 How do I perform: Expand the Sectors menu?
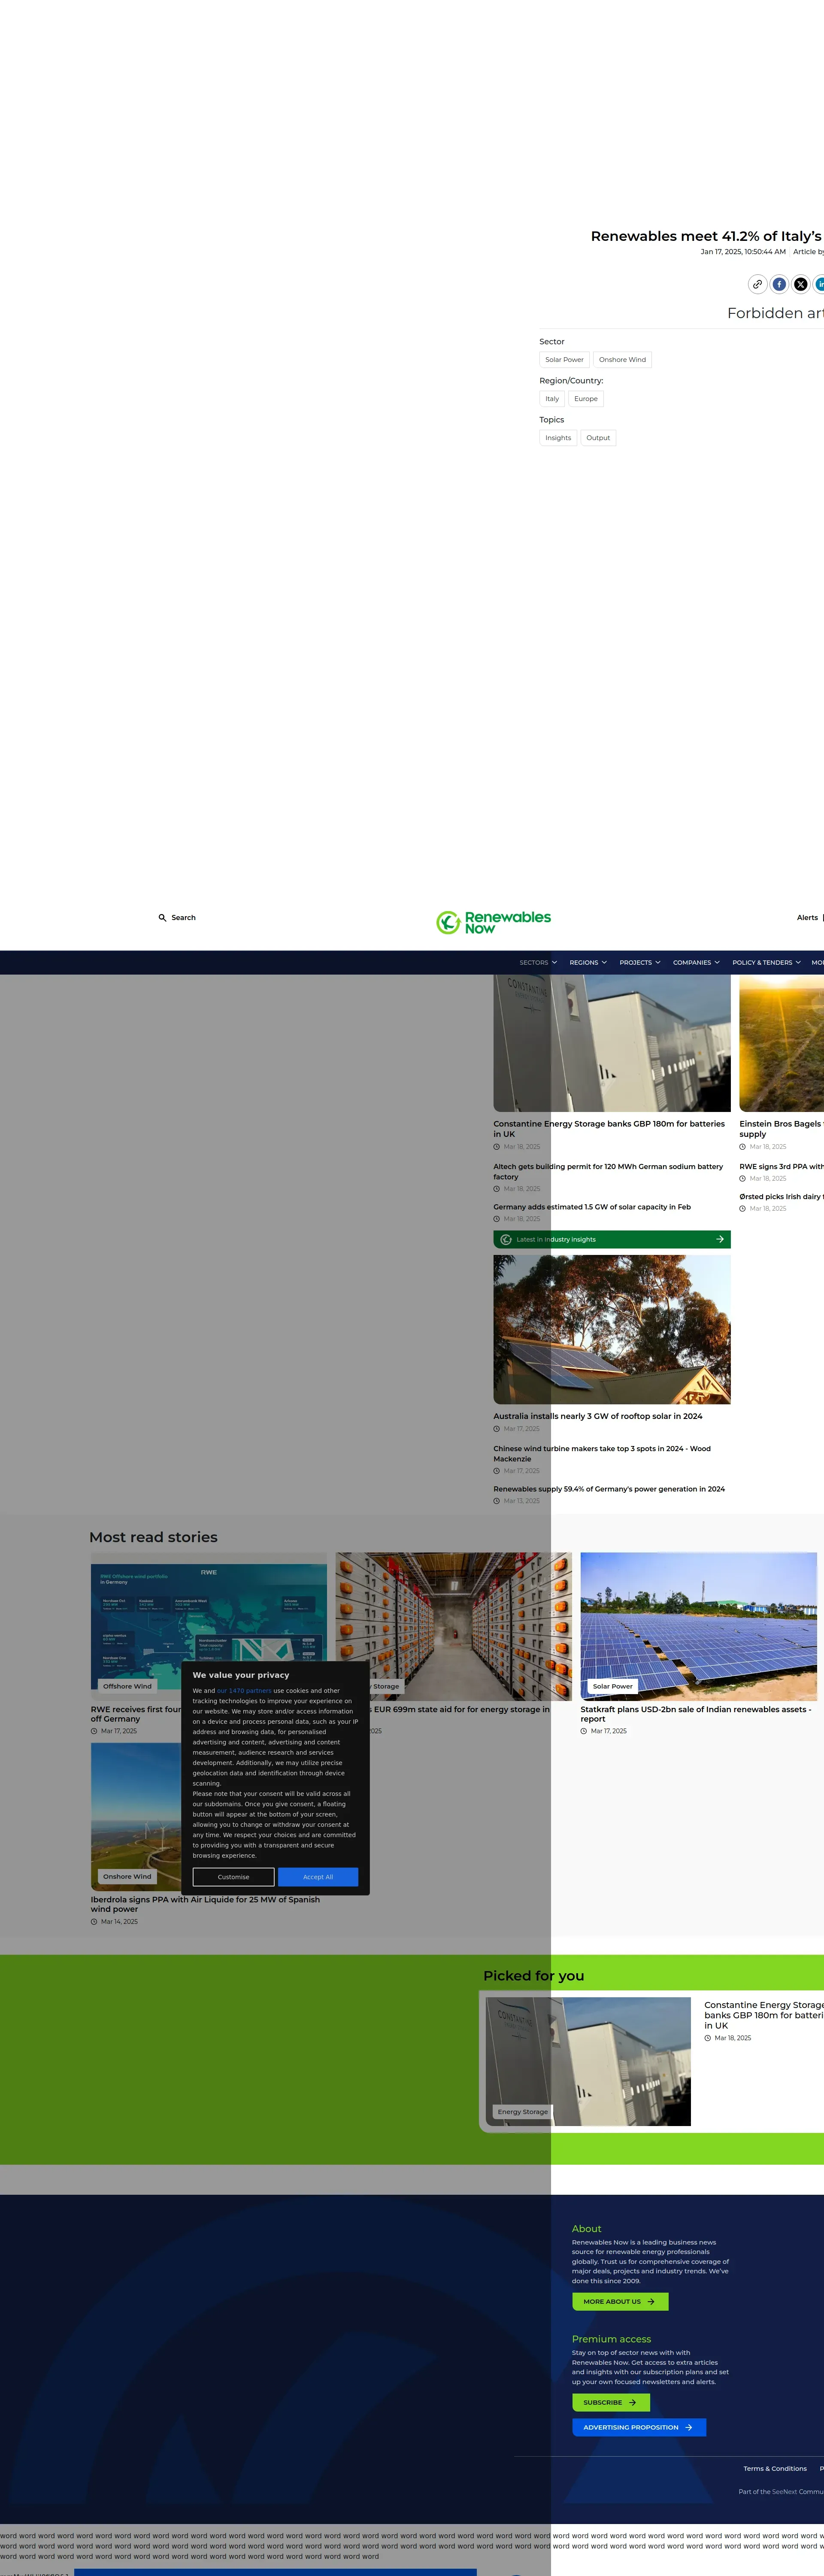pos(538,962)
